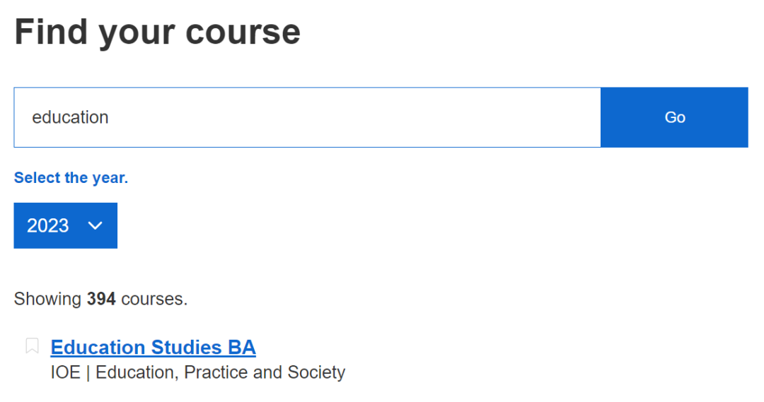Click the word 'Showing' in results summary
This screenshot has width=764, height=402.
(x=47, y=299)
